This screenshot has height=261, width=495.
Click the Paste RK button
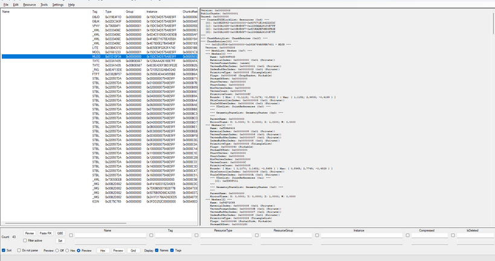pyautogui.click(x=45, y=233)
